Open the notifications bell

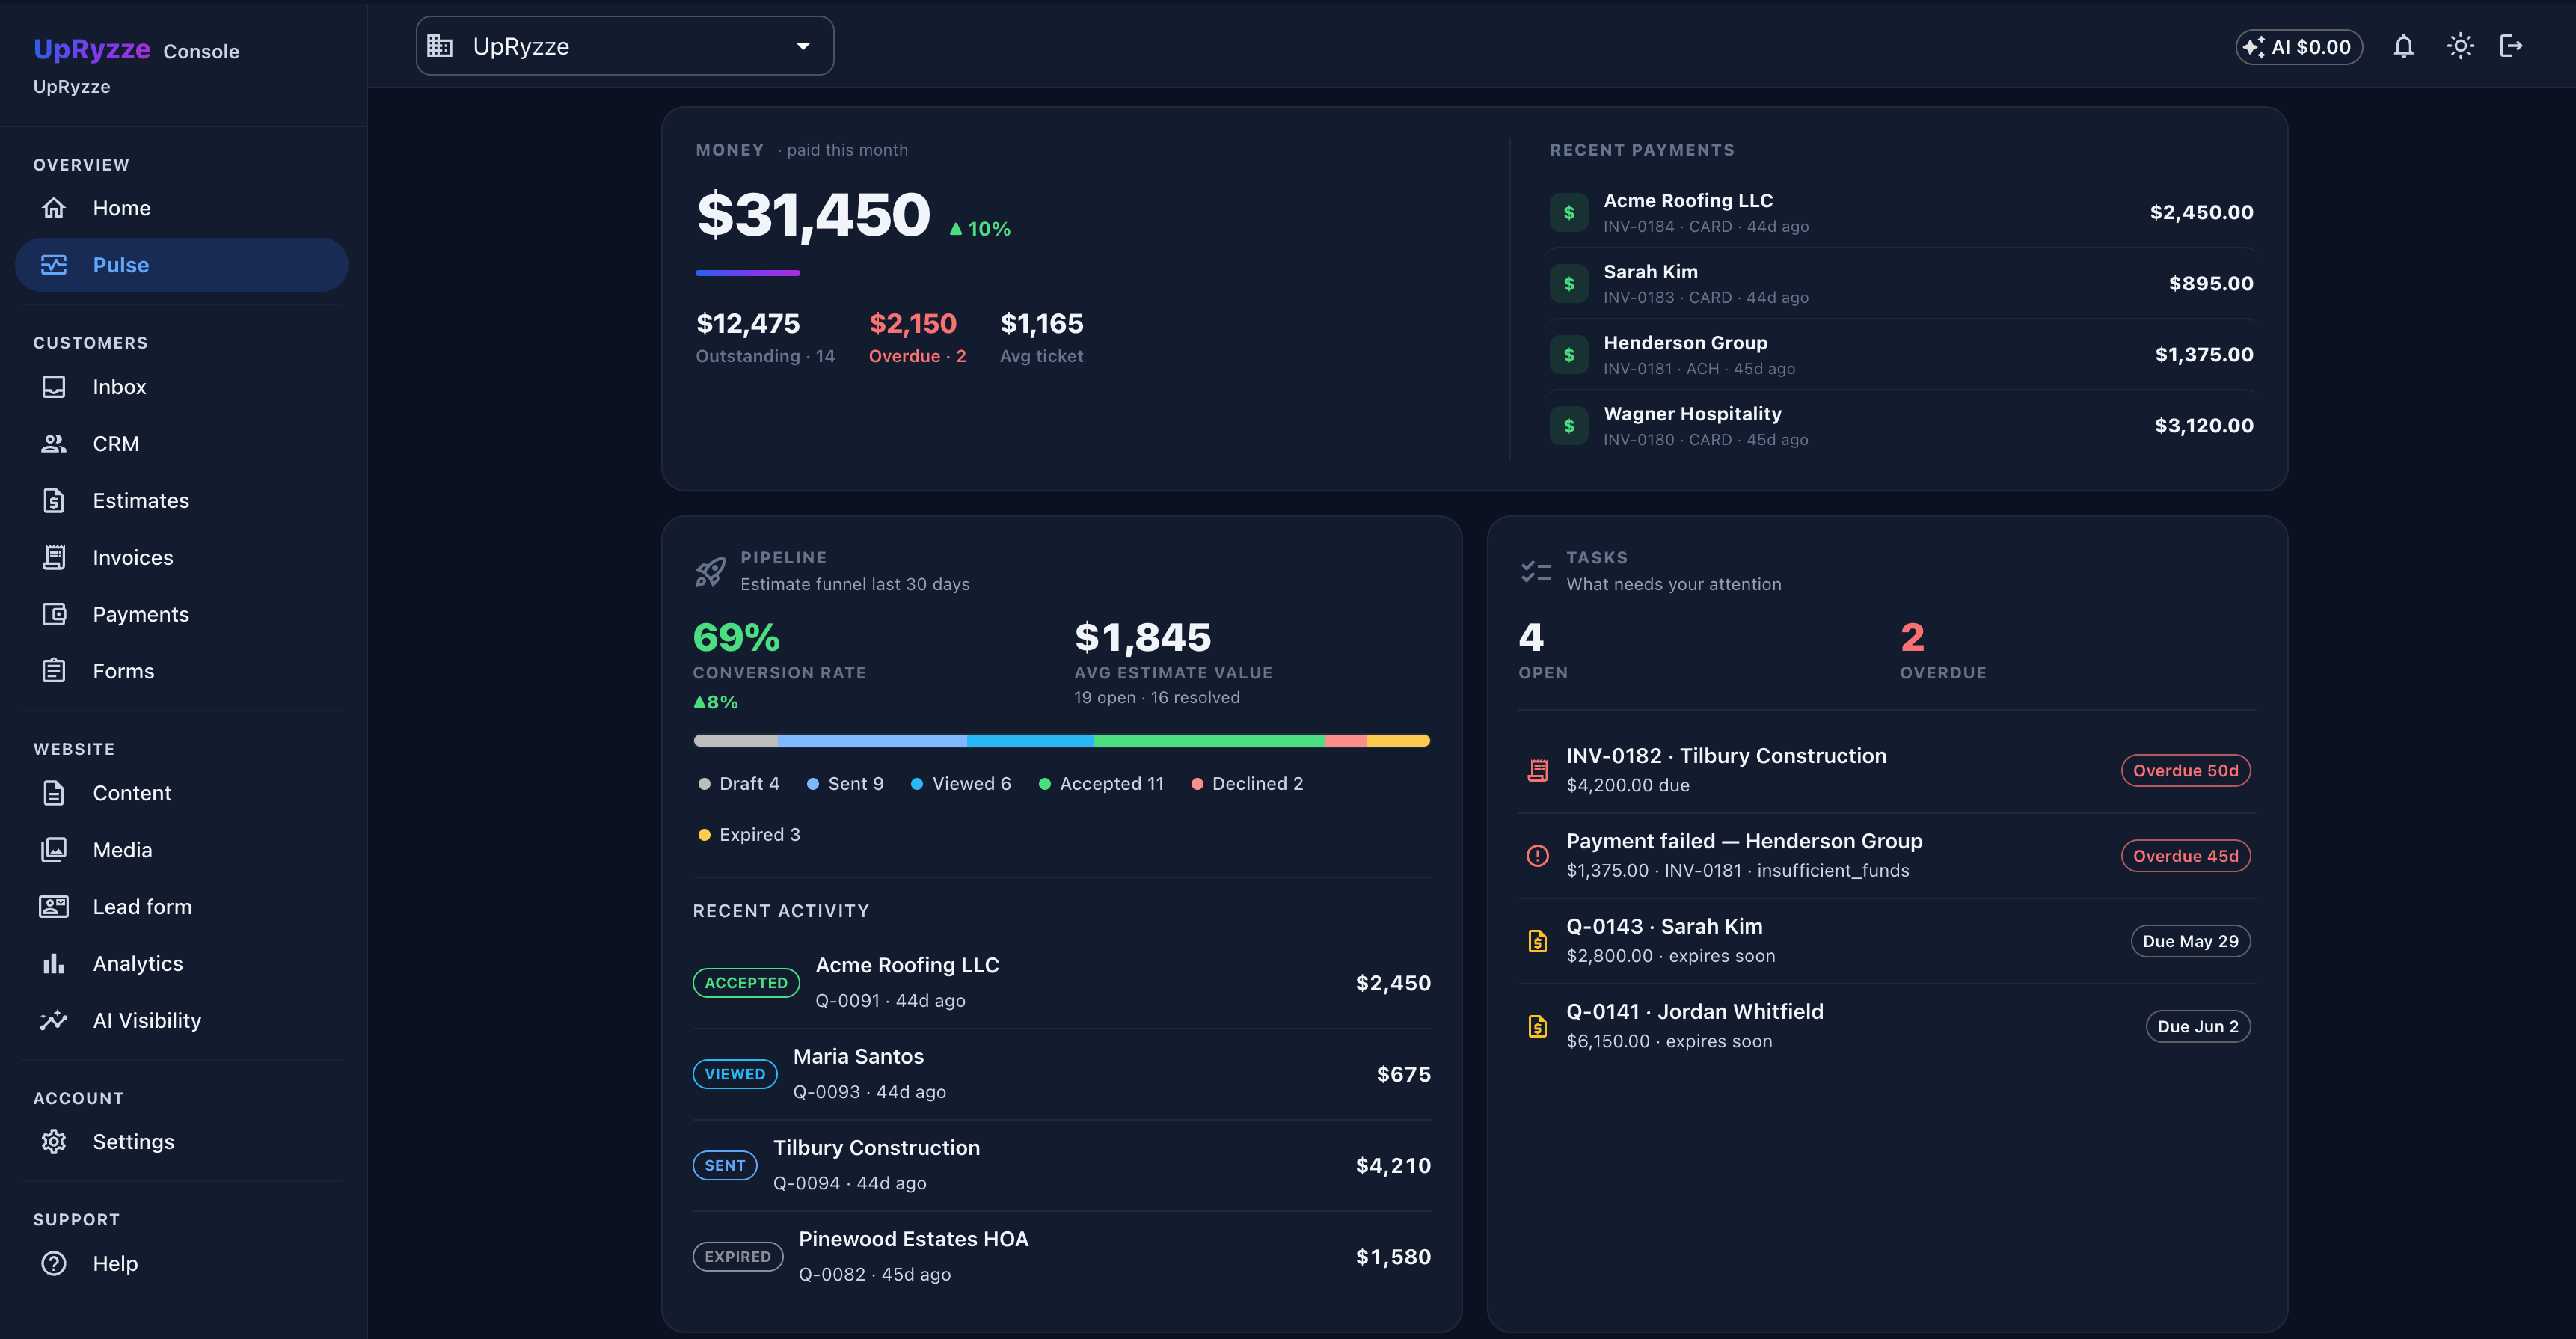pyautogui.click(x=2404, y=46)
